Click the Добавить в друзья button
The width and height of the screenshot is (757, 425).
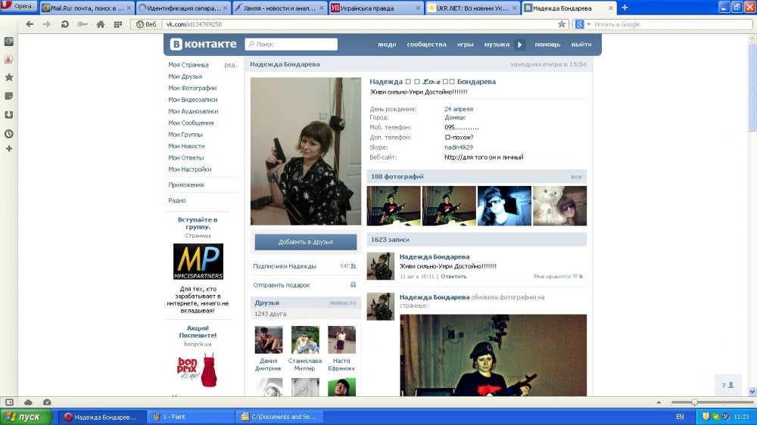point(306,242)
